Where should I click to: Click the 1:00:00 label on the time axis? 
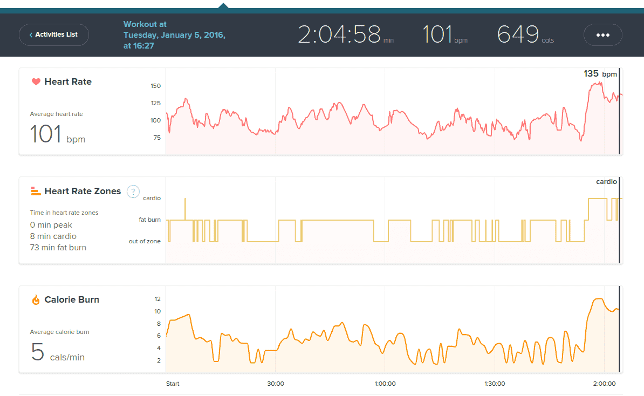[385, 384]
